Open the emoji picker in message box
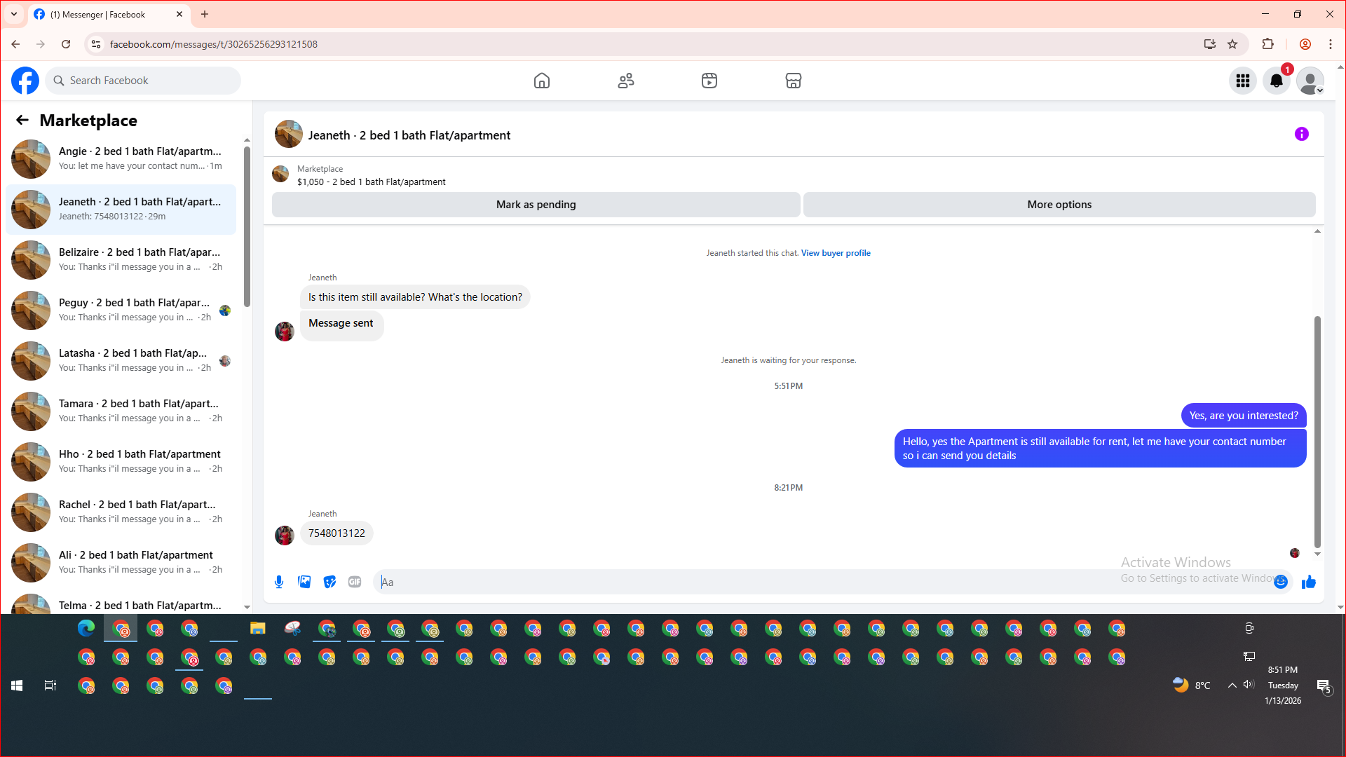 click(x=1281, y=582)
